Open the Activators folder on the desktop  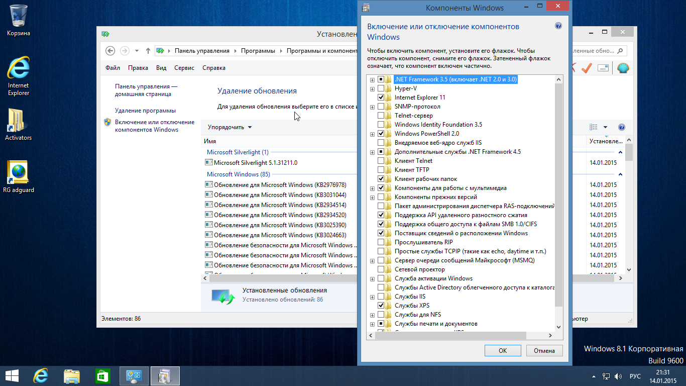(x=19, y=125)
